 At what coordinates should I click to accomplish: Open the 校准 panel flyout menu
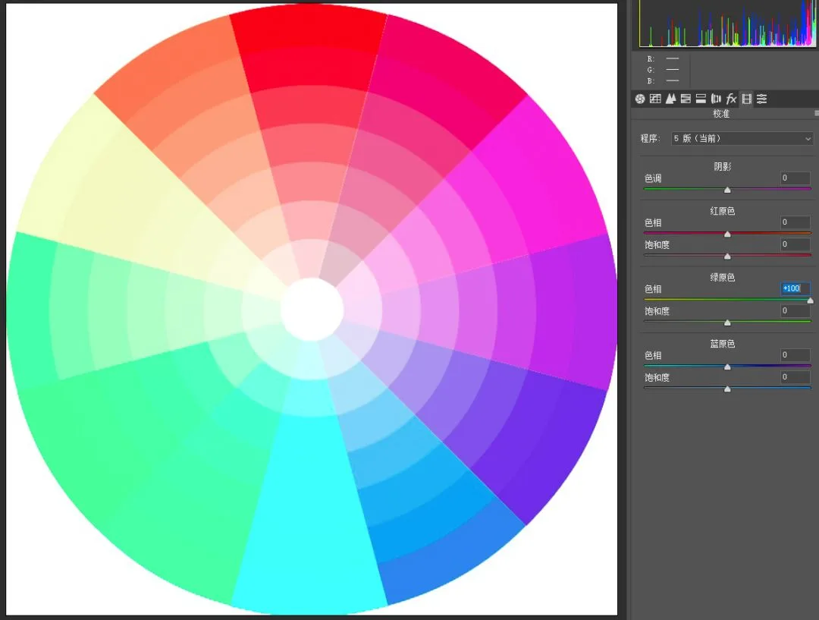tap(816, 113)
